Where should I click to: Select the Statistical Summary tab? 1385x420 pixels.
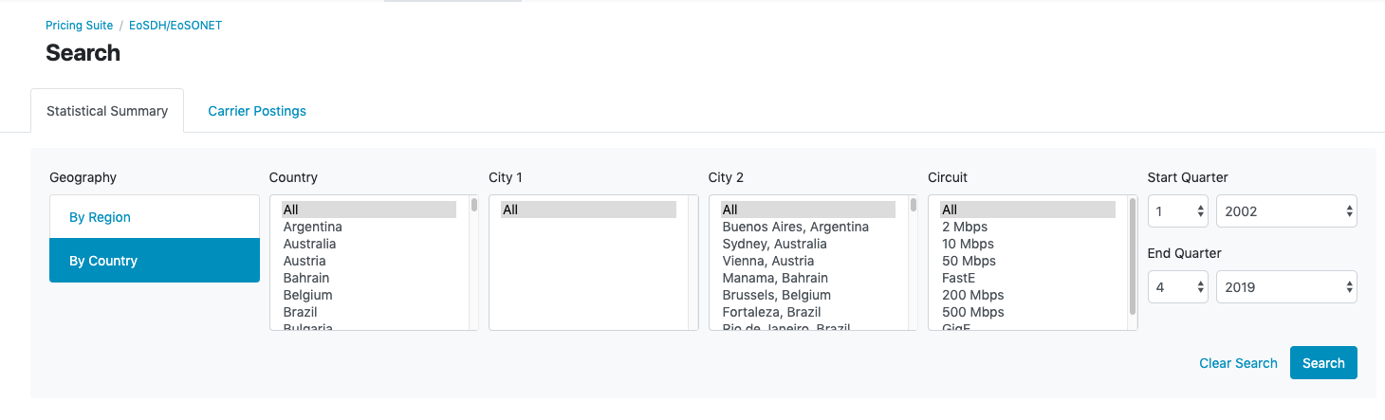click(x=107, y=111)
